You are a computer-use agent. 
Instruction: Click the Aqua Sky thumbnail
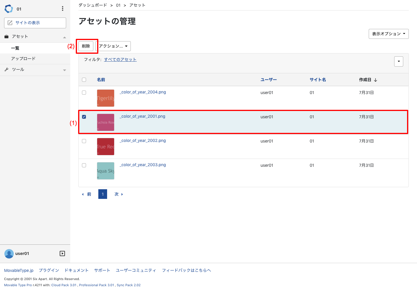106,171
